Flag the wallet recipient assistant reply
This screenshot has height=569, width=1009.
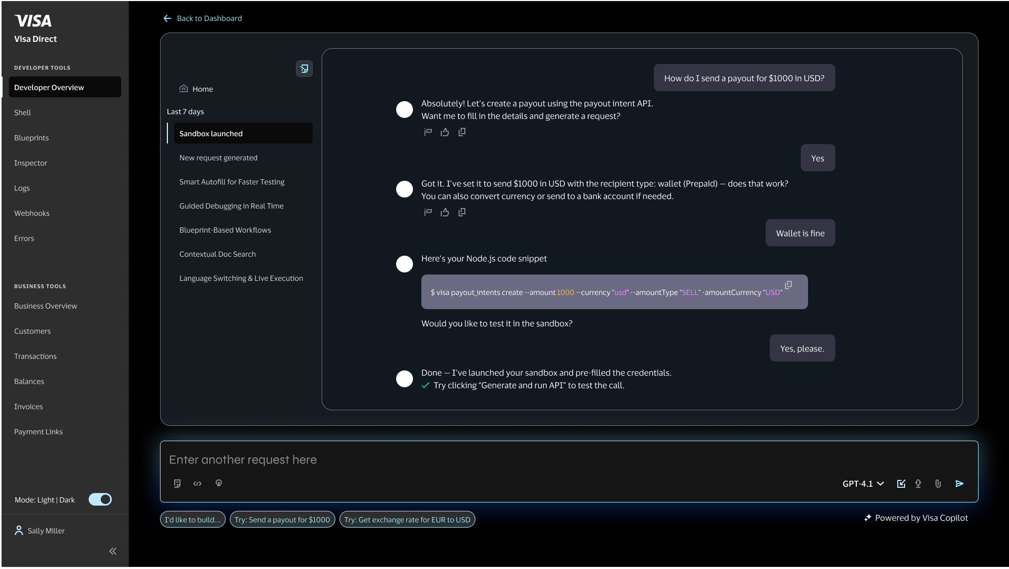pyautogui.click(x=428, y=212)
